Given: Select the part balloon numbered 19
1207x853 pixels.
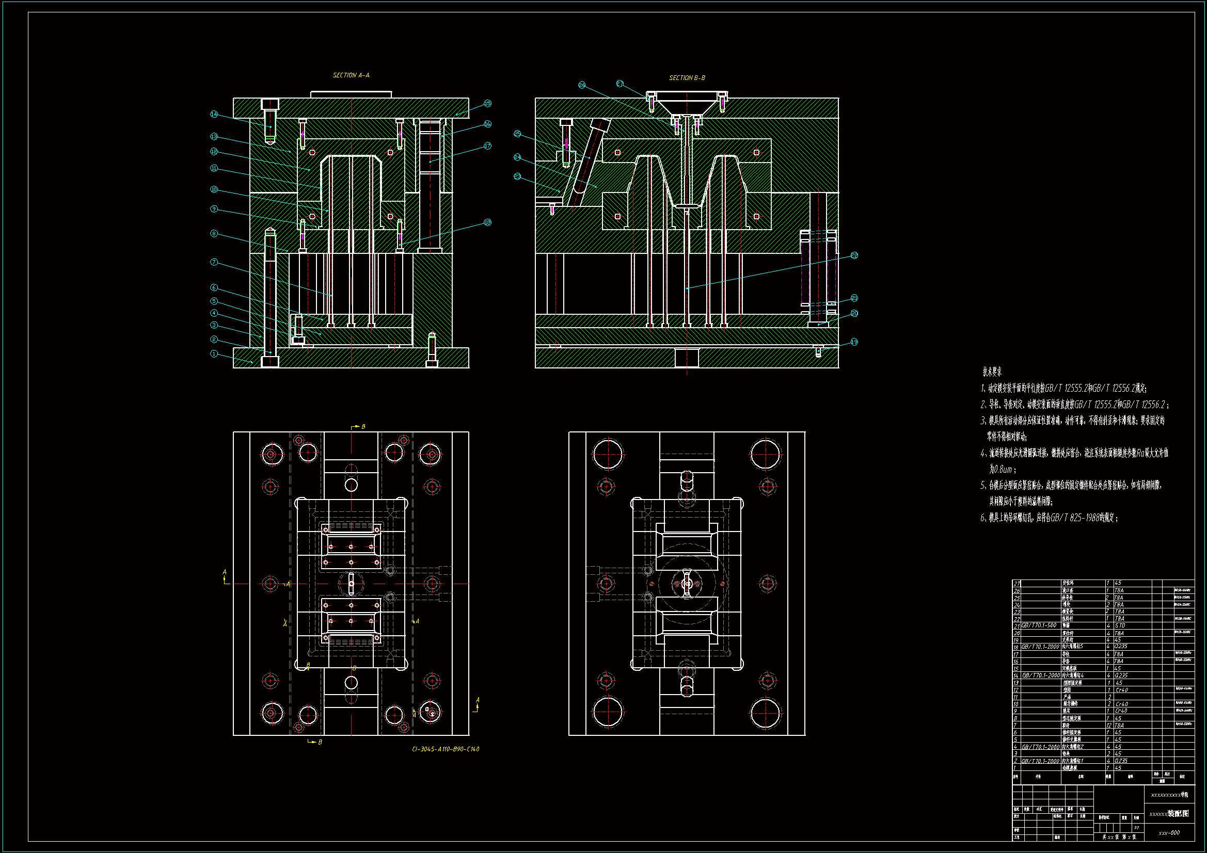Looking at the screenshot, I should click(x=854, y=342).
